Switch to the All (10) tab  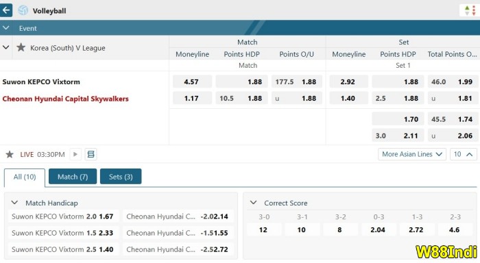pyautogui.click(x=25, y=177)
